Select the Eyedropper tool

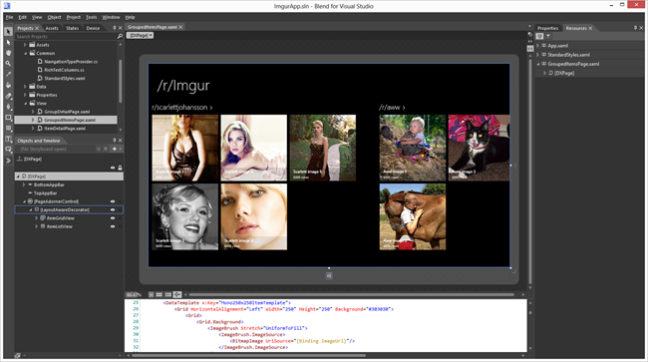[x=8, y=75]
